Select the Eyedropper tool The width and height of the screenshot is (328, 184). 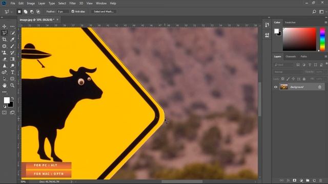(x=12, y=39)
